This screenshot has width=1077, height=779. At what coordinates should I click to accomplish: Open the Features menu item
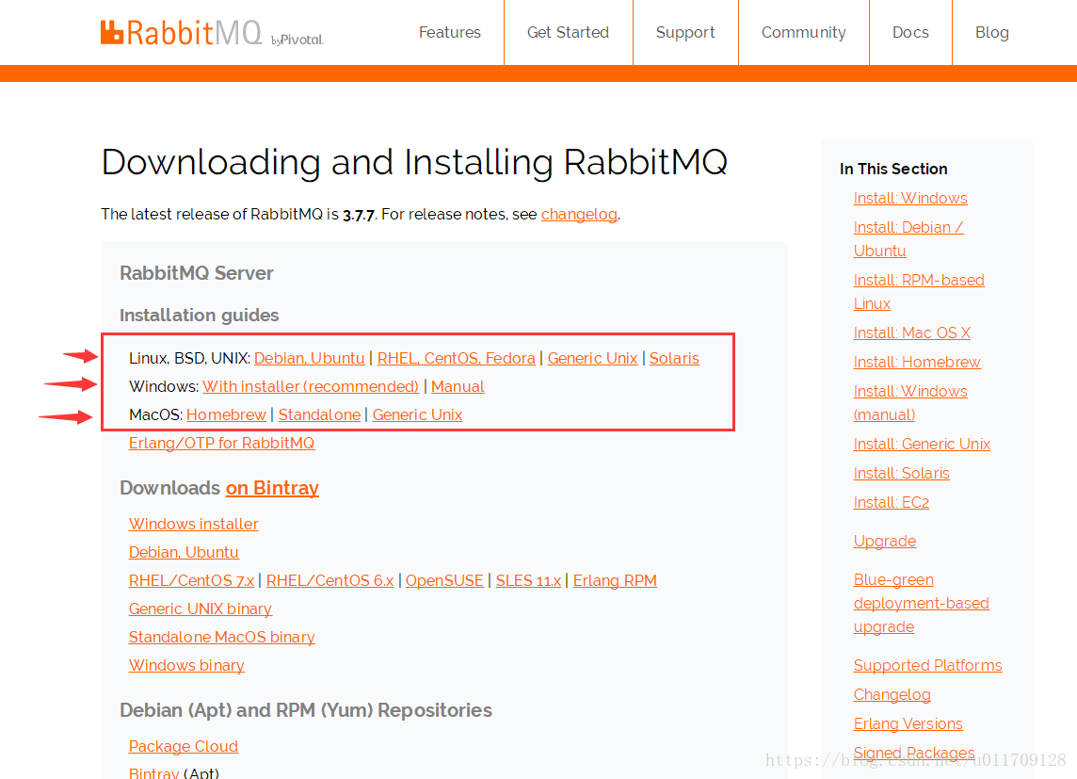(449, 32)
